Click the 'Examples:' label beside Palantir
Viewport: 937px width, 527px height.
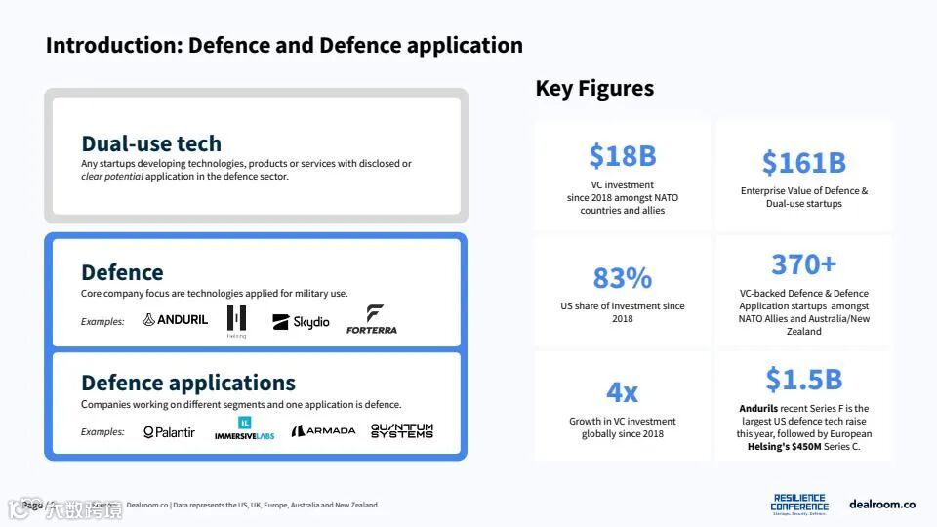tap(102, 432)
